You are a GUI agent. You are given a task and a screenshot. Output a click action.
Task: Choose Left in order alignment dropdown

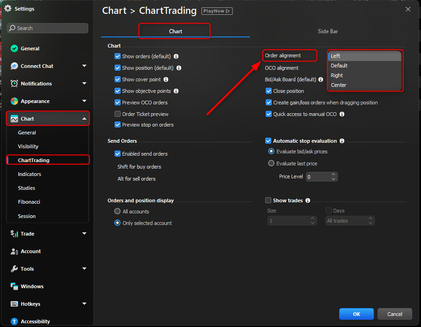tap(365, 56)
